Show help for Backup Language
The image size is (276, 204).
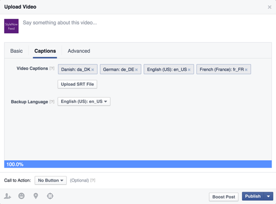tap(52, 102)
